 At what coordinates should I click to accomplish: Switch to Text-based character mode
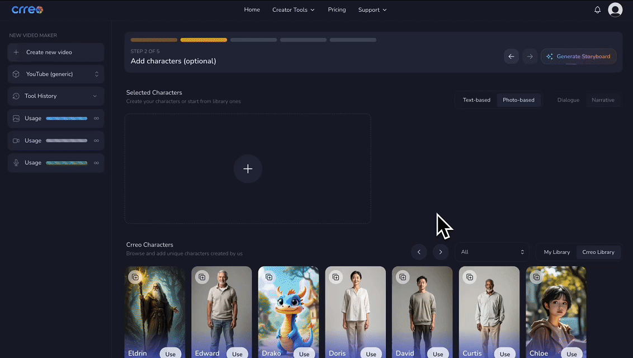476,100
